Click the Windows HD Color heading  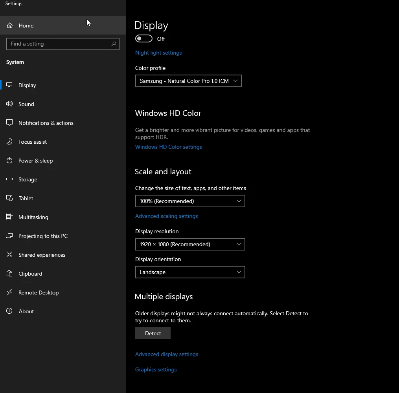tap(168, 113)
